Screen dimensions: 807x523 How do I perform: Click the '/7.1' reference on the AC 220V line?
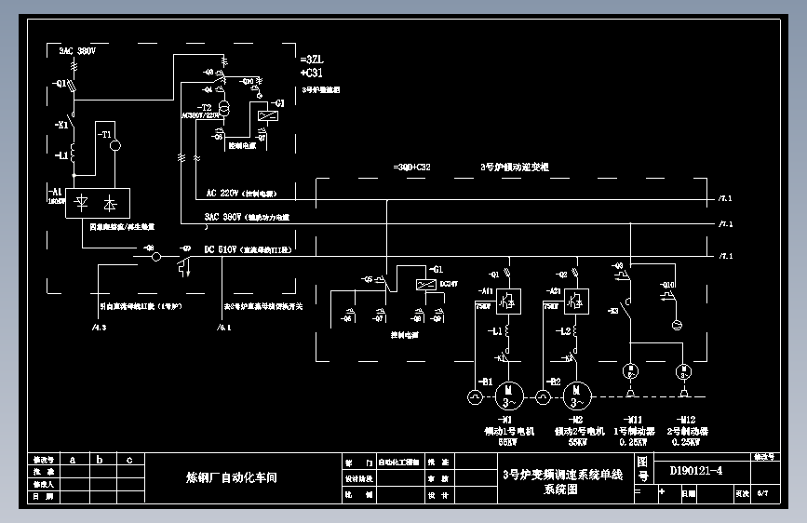pos(725,198)
